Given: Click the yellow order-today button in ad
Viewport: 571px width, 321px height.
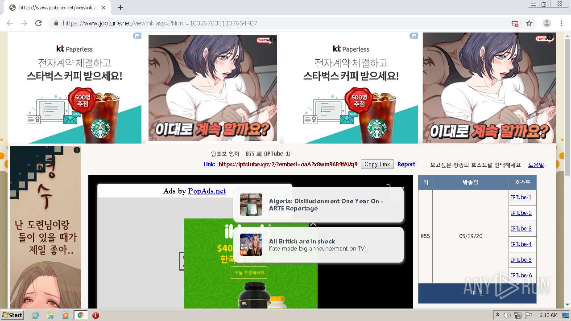Looking at the screenshot, I should coord(249,272).
